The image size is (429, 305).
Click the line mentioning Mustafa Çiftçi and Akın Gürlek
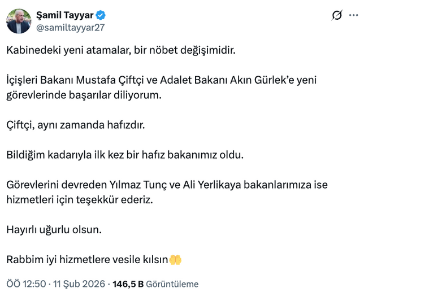pos(161,80)
